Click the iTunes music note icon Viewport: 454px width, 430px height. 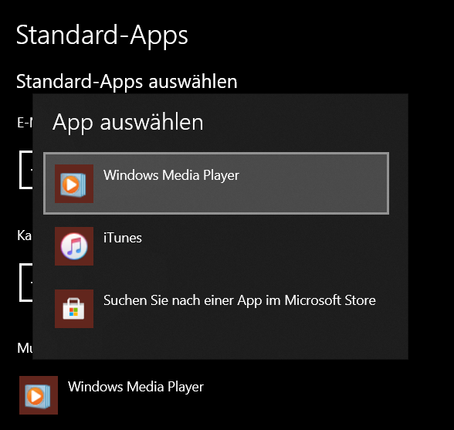[74, 246]
